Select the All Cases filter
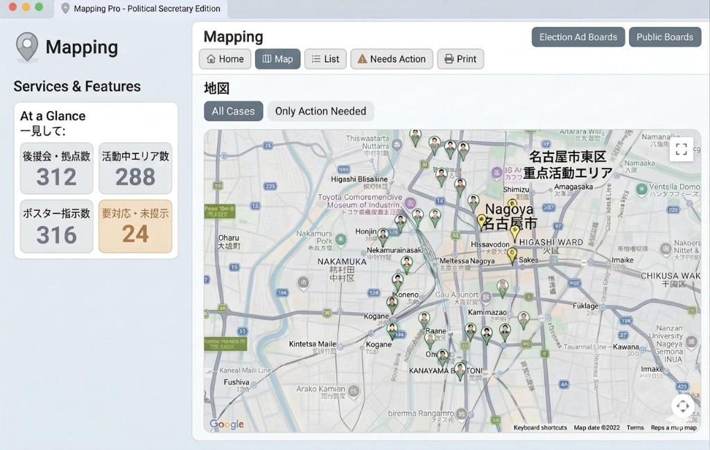 (x=233, y=111)
